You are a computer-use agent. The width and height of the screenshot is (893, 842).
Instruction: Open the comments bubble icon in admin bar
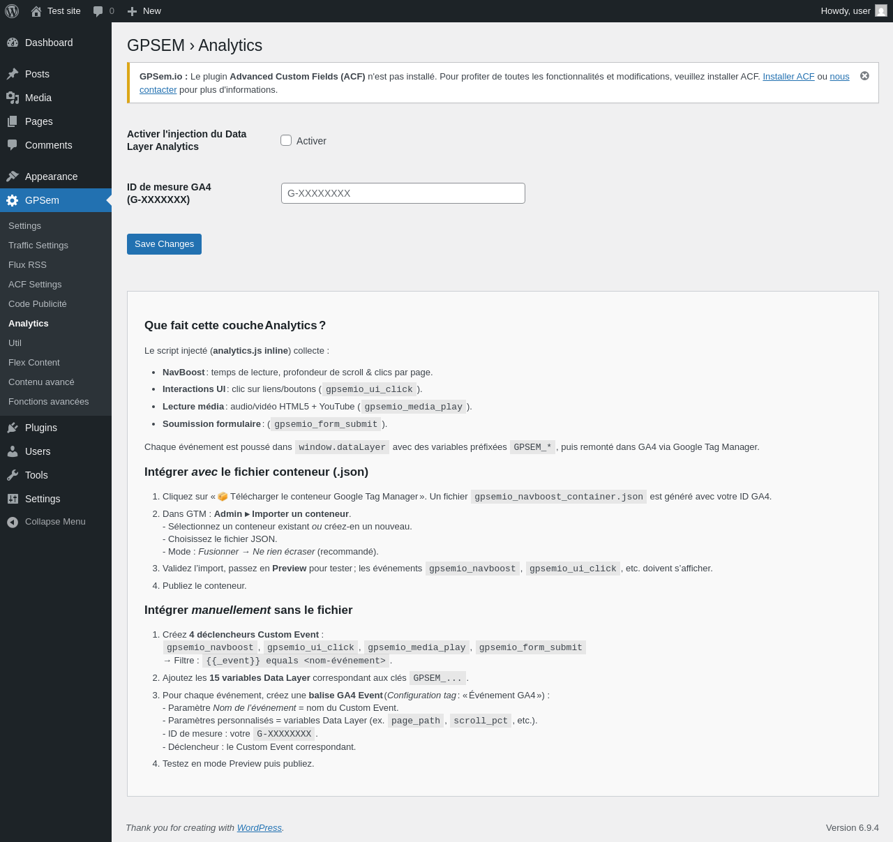98,11
